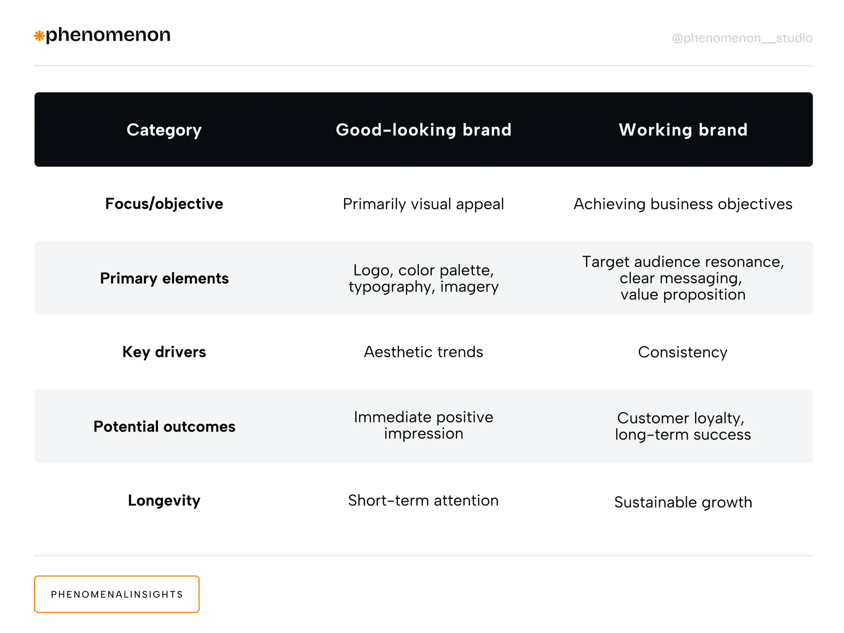Image resolution: width=844 pixels, height=633 pixels.
Task: Click the Key drivers row label
Action: [164, 352]
